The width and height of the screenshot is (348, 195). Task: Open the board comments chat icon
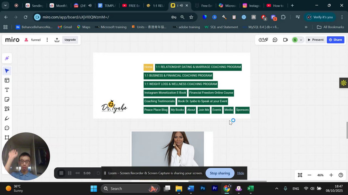275,40
